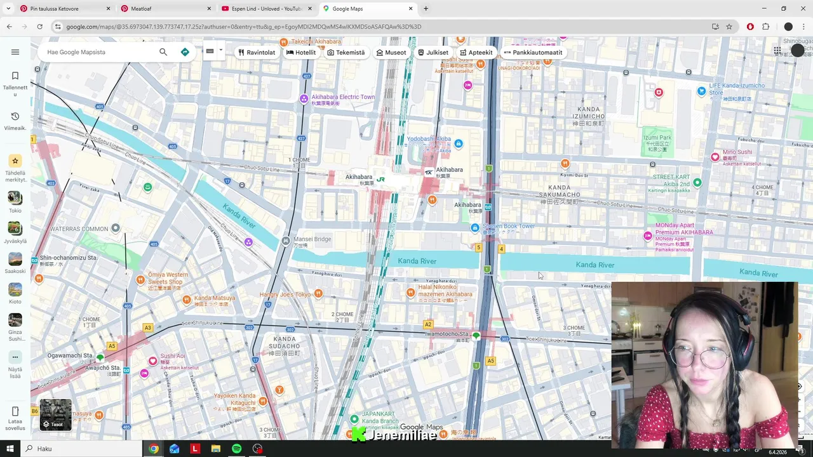This screenshot has width=813, height=457.
Task: Open File Explorer from the taskbar
Action: [215, 449]
